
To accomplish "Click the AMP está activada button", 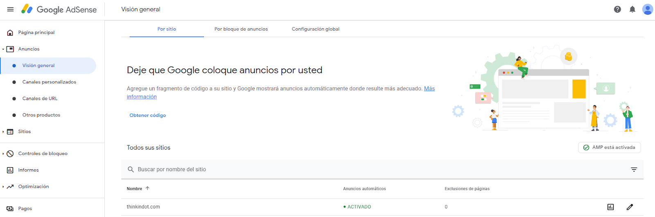I will click(609, 148).
